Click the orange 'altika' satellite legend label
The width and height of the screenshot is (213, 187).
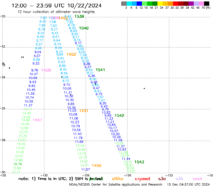(117, 179)
